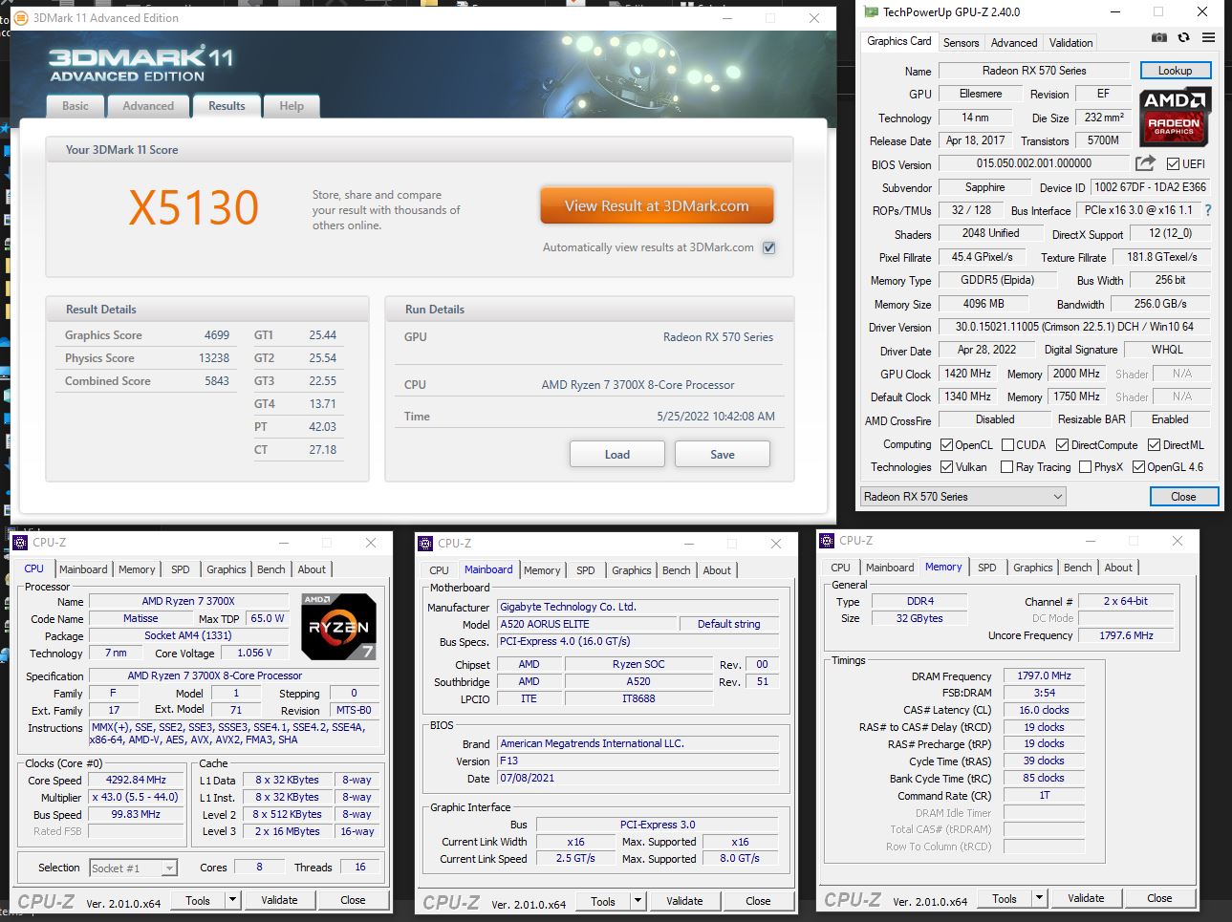
Task: Click the GPU-Z title bar icon
Action: 871,12
